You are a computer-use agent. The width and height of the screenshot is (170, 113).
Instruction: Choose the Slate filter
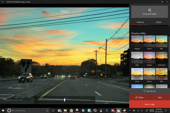(x=137, y=58)
